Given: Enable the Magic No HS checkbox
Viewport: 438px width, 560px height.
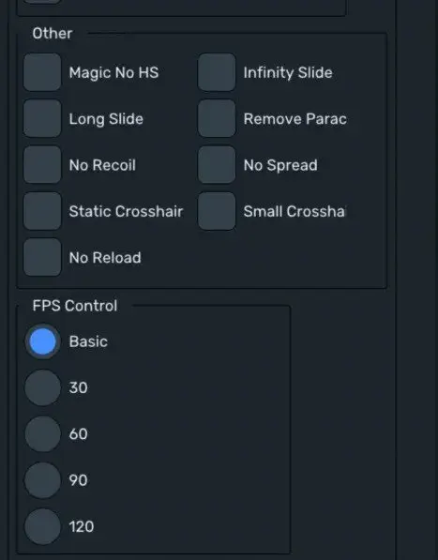Looking at the screenshot, I should pos(42,72).
